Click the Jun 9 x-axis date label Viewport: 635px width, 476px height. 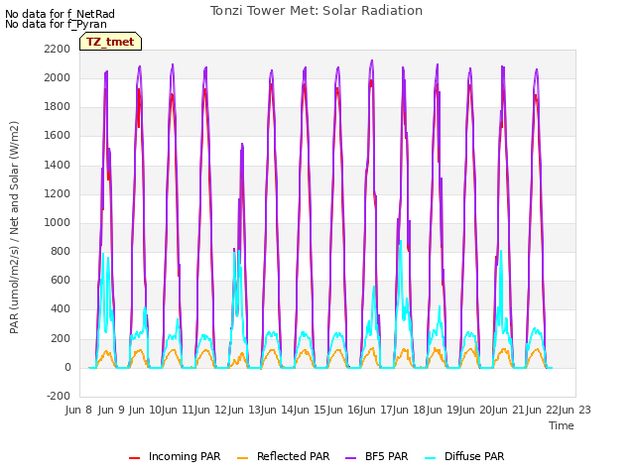click(x=111, y=410)
